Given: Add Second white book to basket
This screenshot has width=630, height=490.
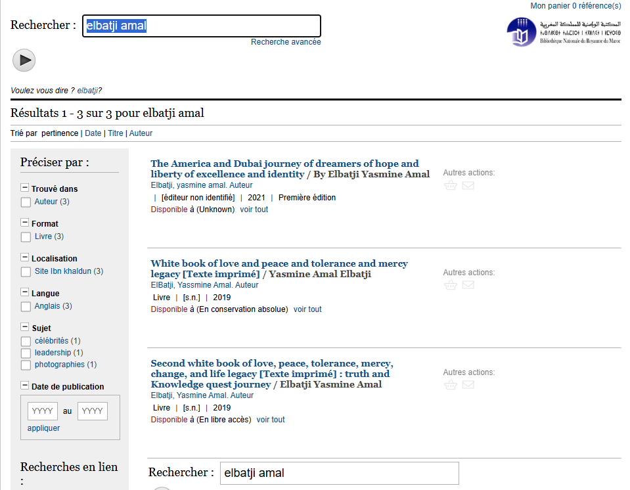Looking at the screenshot, I should (450, 385).
